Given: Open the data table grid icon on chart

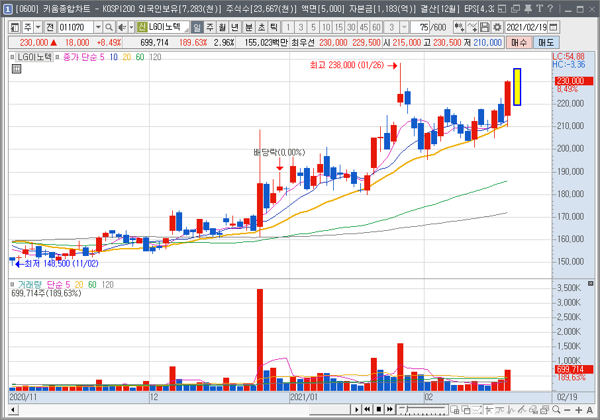Looking at the screenshot, I should (17, 69).
